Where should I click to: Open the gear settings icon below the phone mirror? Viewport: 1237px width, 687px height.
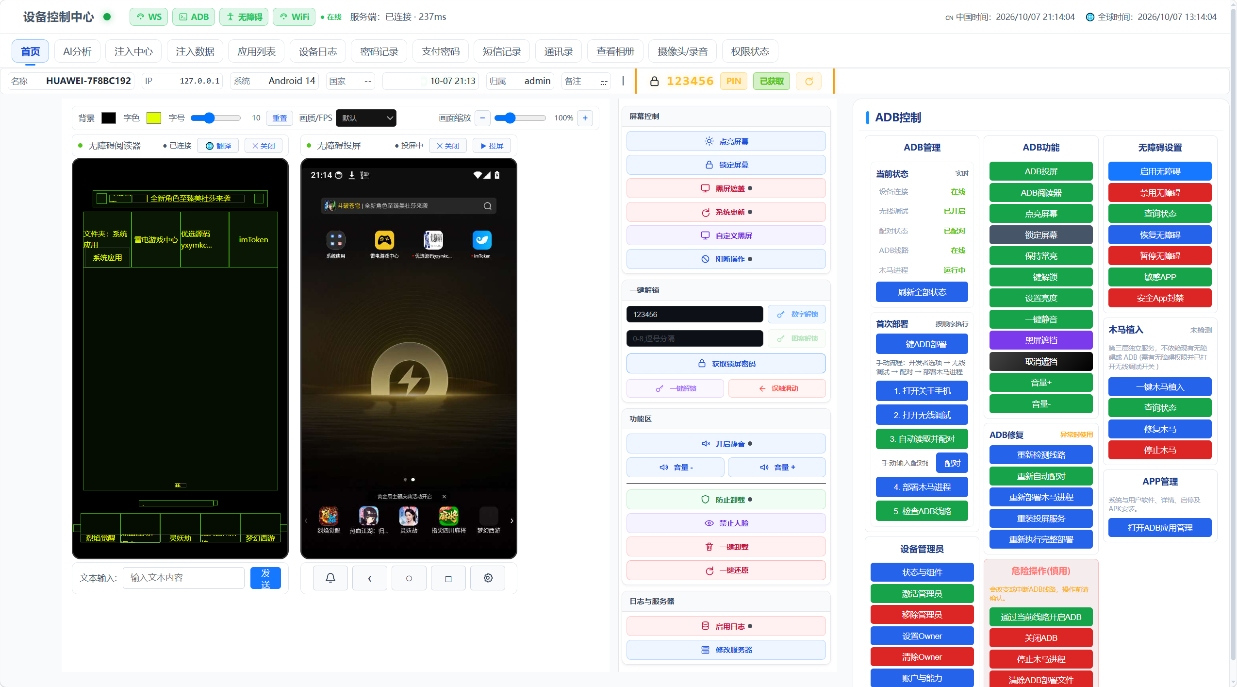(x=488, y=578)
